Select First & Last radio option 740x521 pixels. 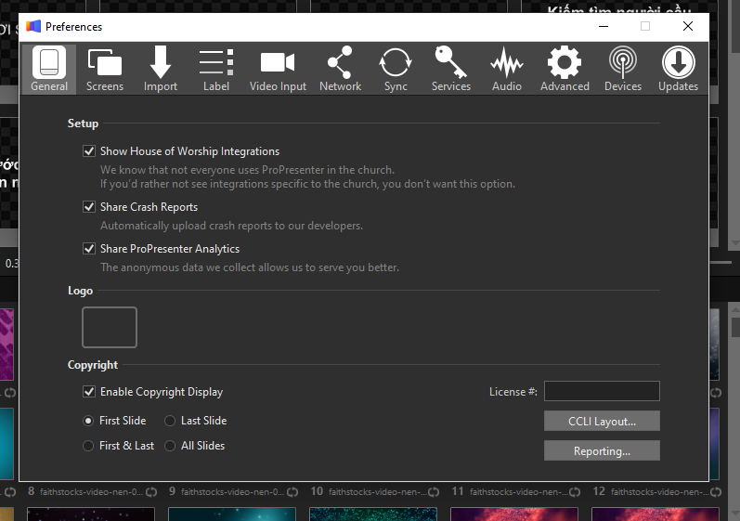point(88,446)
